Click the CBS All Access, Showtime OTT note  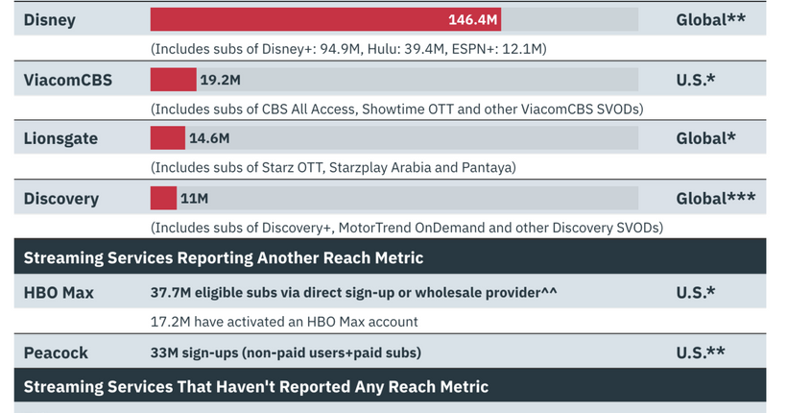pyautogui.click(x=396, y=109)
